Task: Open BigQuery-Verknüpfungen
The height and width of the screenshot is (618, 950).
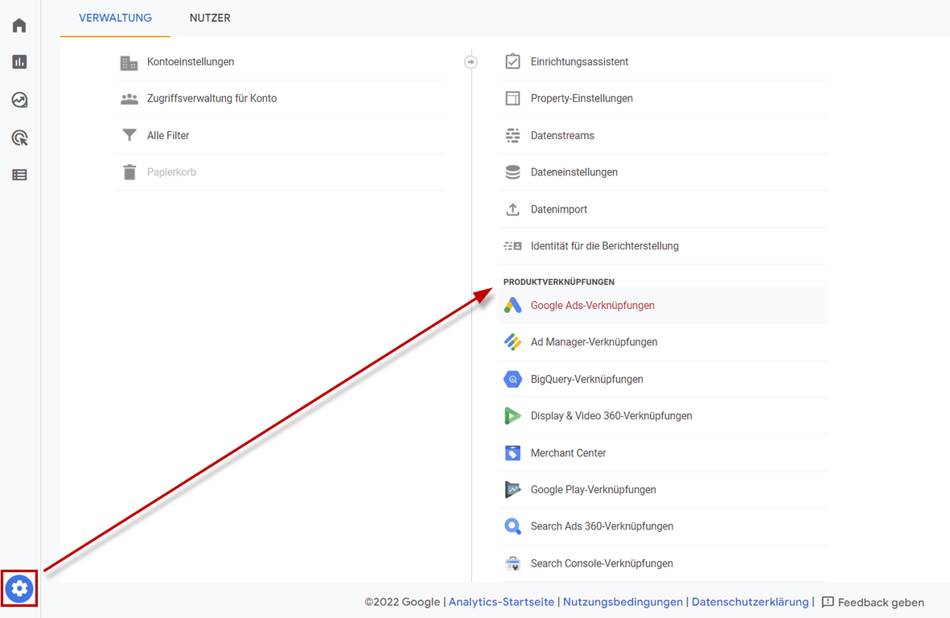Action: pos(663,379)
